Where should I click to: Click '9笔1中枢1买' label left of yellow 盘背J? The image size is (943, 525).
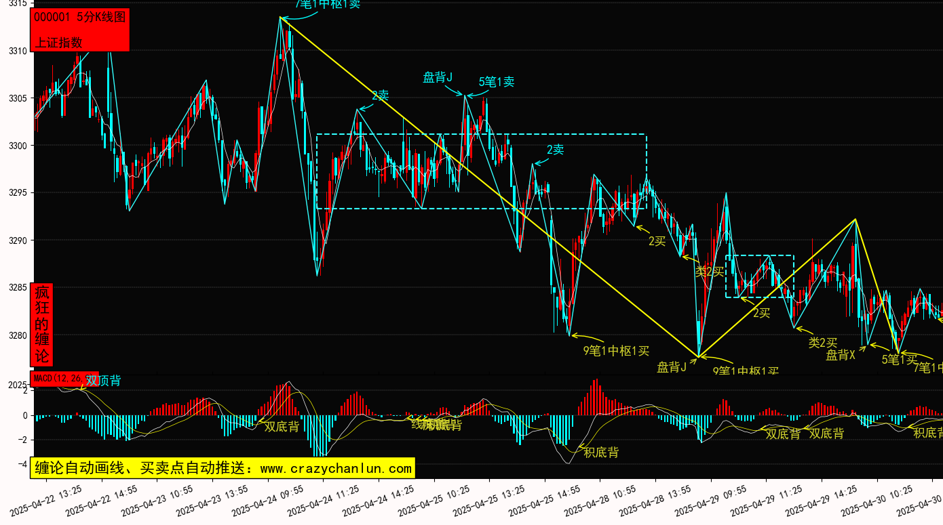tap(617, 350)
